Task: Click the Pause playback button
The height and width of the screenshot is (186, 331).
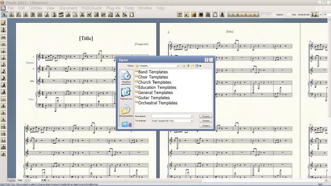Action: pyautogui.click(x=246, y=14)
